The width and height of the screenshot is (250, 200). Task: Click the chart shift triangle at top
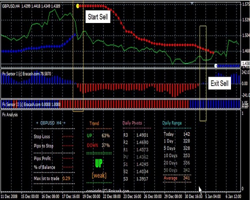coord(192,3)
